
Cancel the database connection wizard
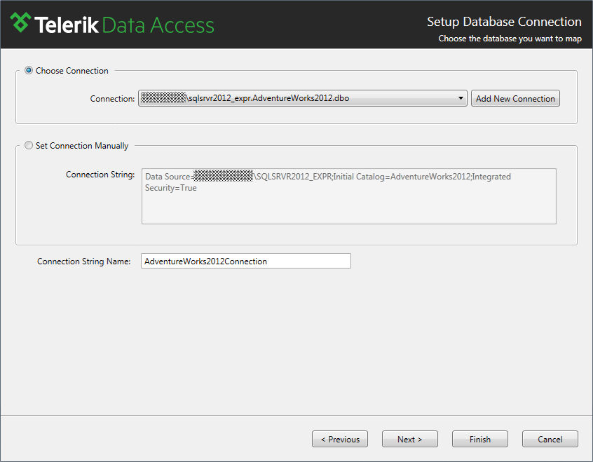[x=550, y=439]
